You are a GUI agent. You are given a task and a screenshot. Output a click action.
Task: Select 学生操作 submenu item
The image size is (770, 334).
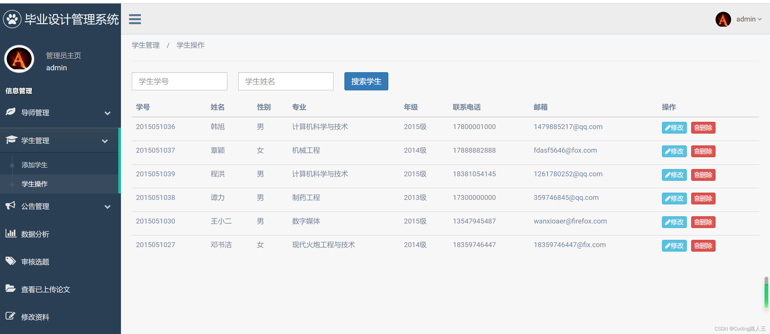[34, 184]
